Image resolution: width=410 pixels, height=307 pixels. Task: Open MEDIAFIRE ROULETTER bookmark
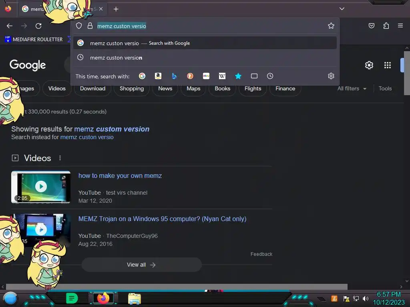click(34, 40)
